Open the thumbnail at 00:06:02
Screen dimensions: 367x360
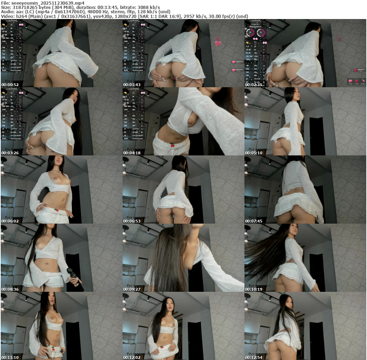point(61,190)
